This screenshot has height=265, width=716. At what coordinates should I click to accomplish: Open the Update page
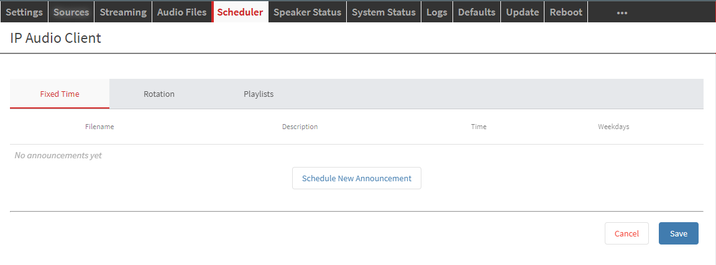[522, 12]
